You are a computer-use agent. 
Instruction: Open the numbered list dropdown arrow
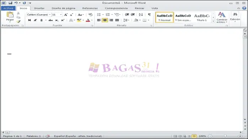[112, 15]
